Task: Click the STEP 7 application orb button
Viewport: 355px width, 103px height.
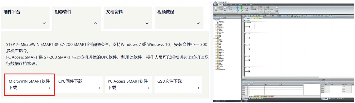Action: (215, 3)
